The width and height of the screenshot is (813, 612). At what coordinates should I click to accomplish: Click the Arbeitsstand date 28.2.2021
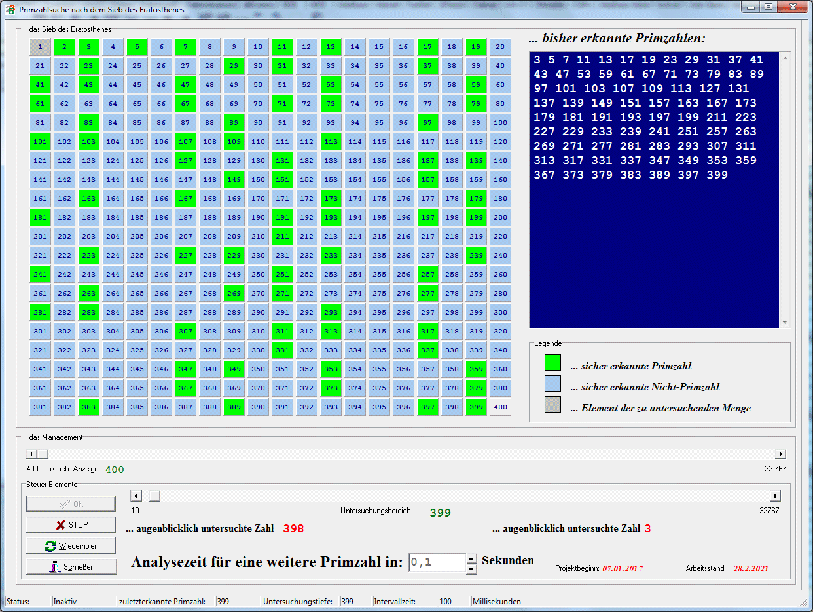[x=751, y=569]
